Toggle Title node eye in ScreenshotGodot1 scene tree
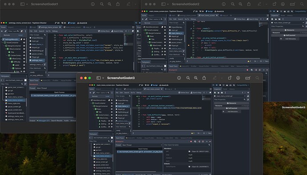This screenshot has width=307, height=175. coord(24,52)
